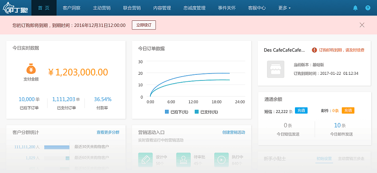Open the 客户洞察 menu
377x173 pixels.
pos(71,8)
